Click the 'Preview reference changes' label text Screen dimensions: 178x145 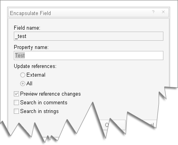tap(51, 94)
